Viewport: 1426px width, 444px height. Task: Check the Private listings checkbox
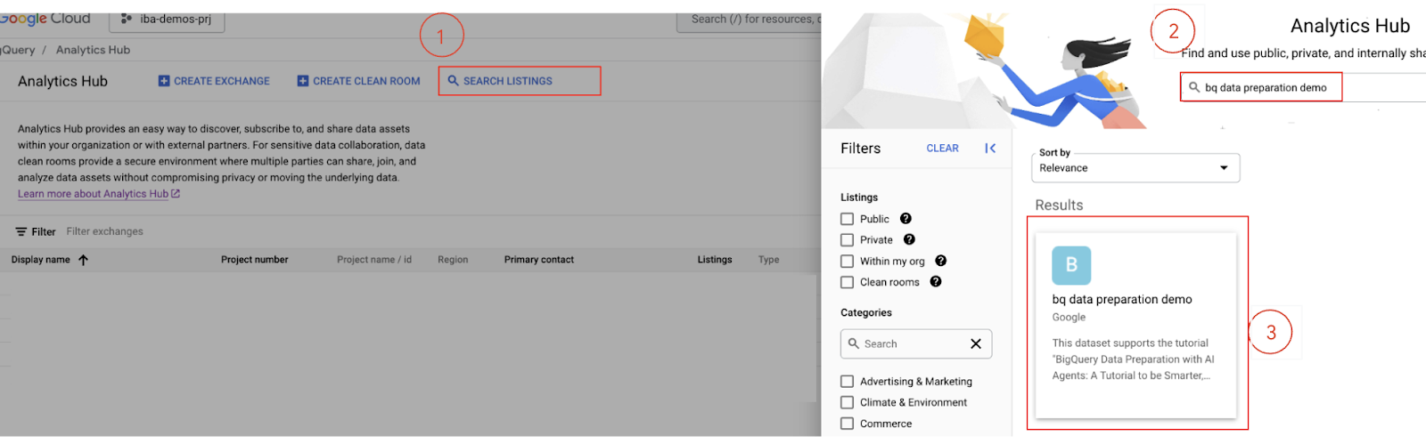(x=848, y=240)
